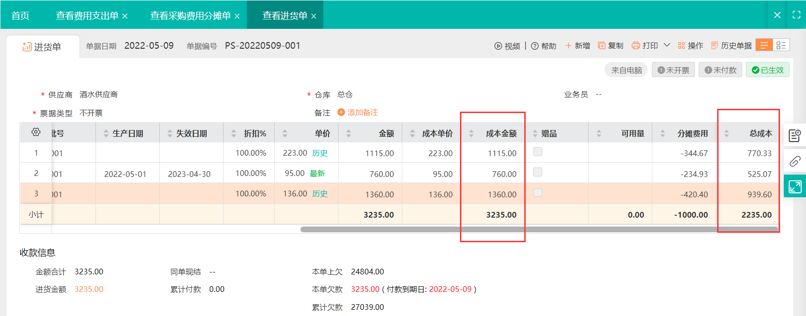
Task: Switch to the orange list layout view
Action: 764,45
